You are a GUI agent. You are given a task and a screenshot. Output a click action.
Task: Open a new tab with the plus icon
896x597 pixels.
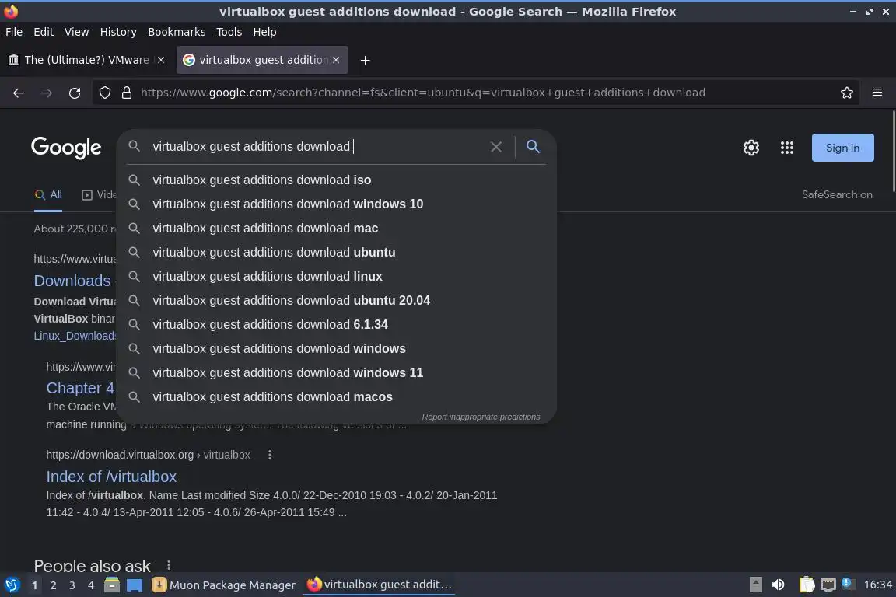[x=365, y=60]
